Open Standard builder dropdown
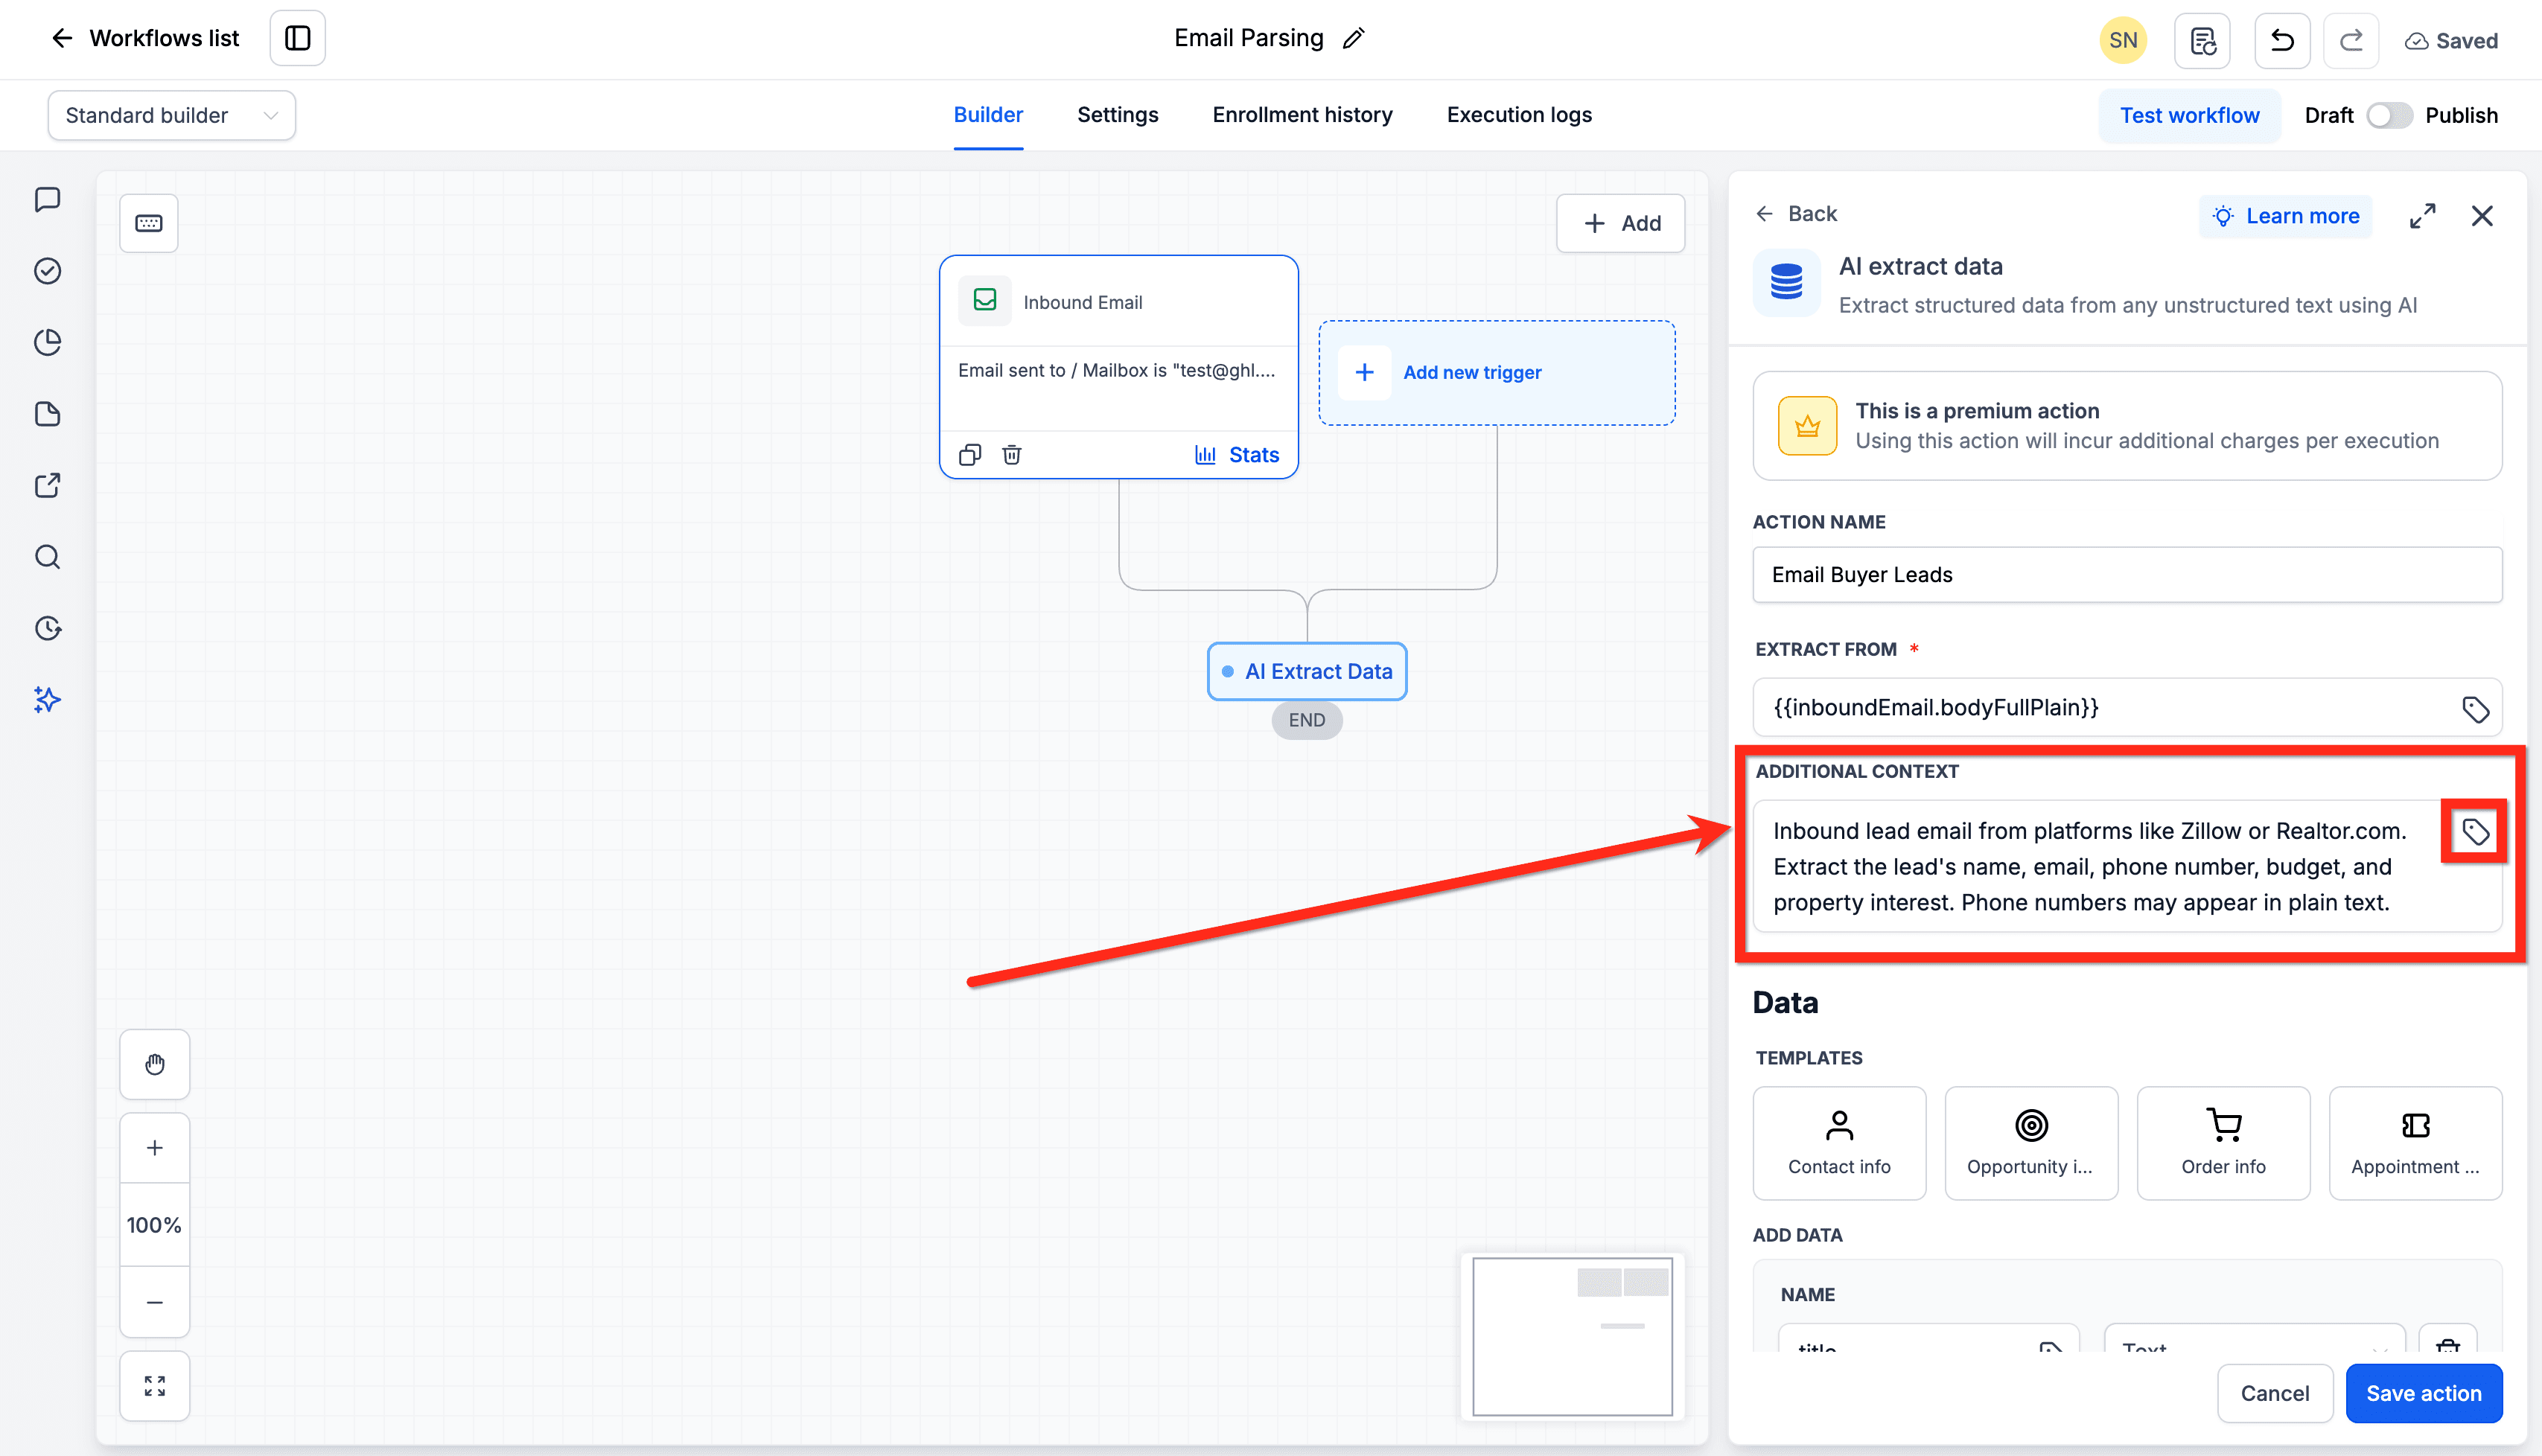 pos(171,115)
